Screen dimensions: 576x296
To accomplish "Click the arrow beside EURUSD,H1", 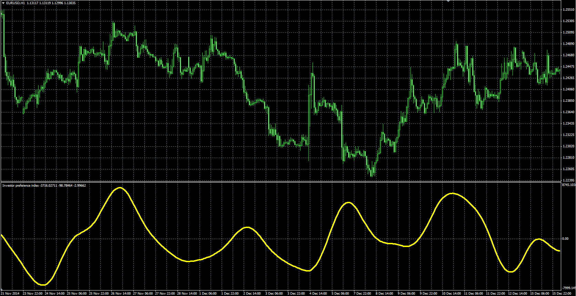I will [3, 3].
